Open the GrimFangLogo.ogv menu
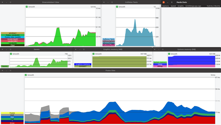 [193, 6]
